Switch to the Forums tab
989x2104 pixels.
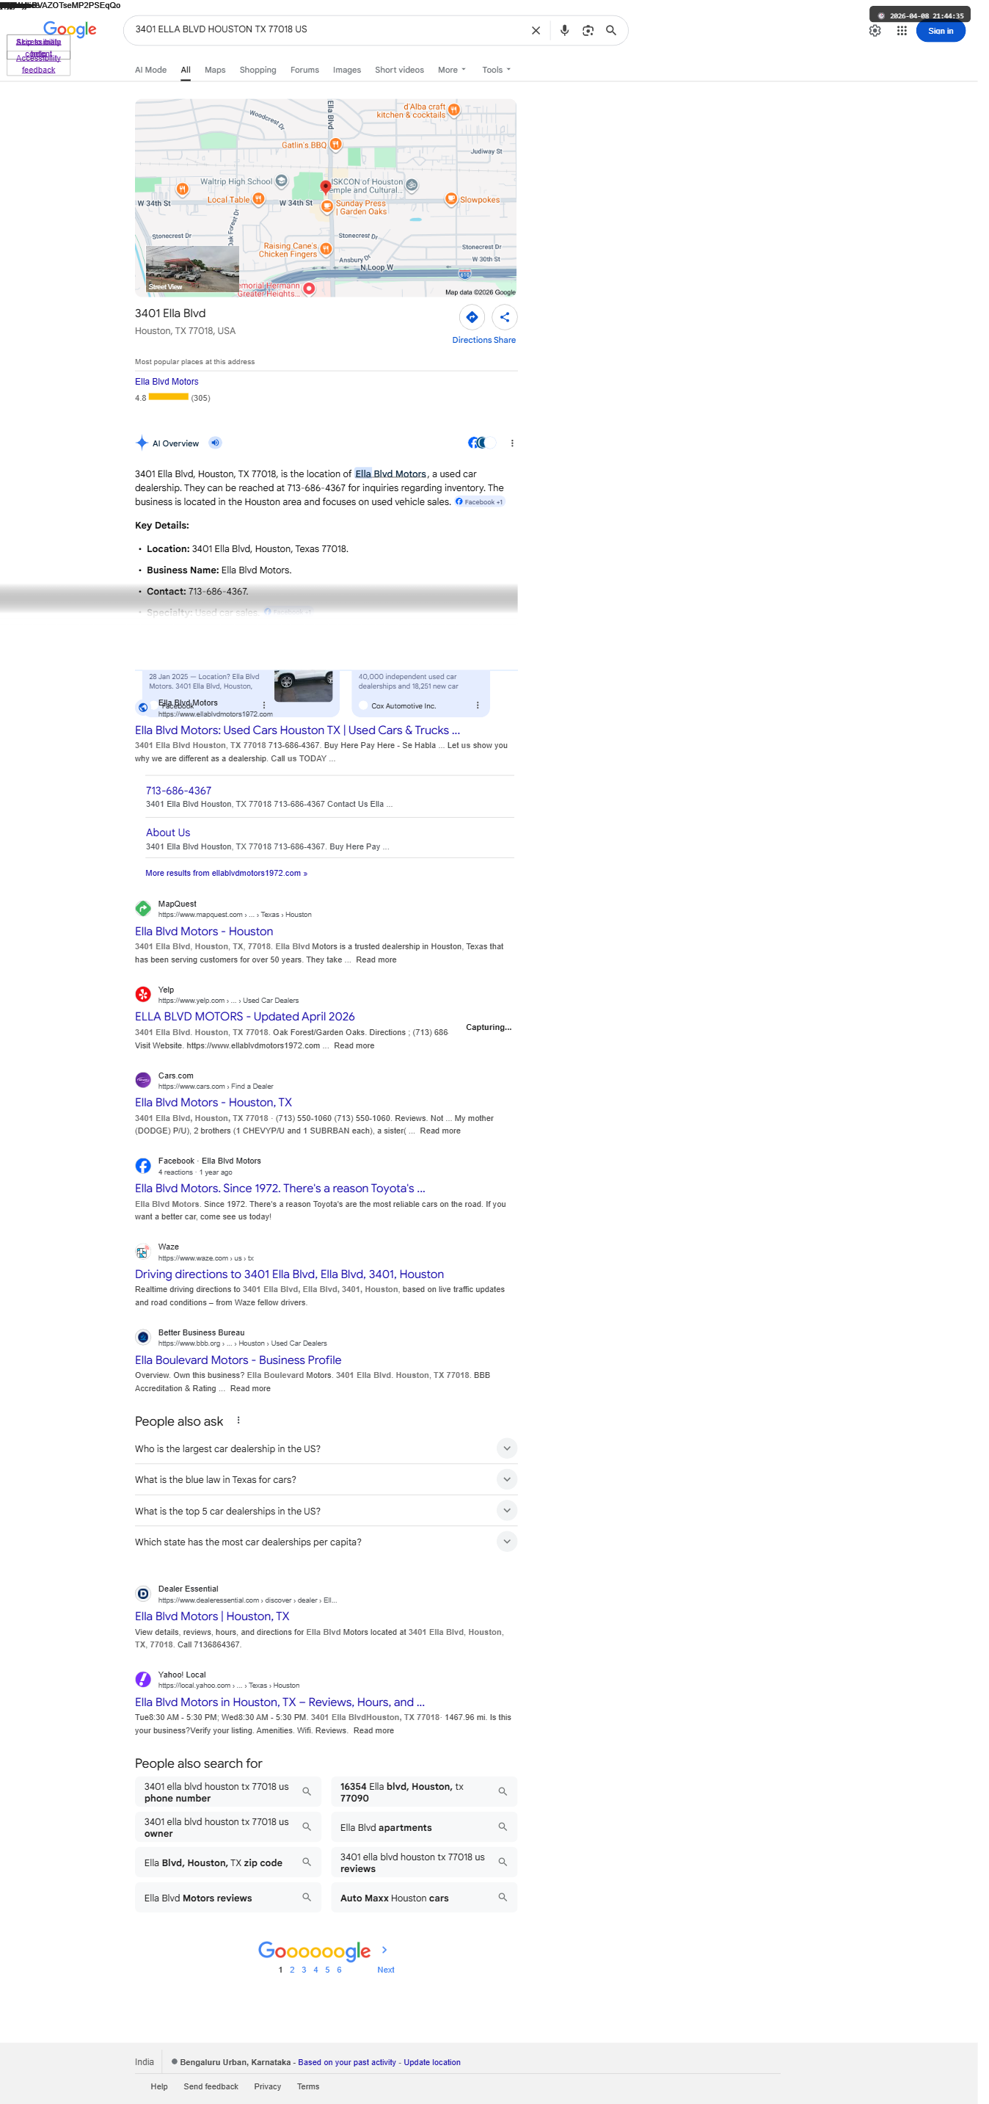[x=304, y=70]
